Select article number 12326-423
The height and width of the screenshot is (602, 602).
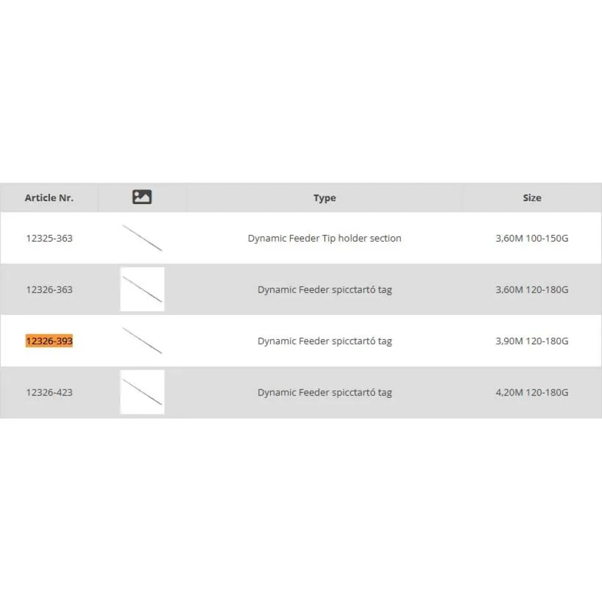pos(49,393)
